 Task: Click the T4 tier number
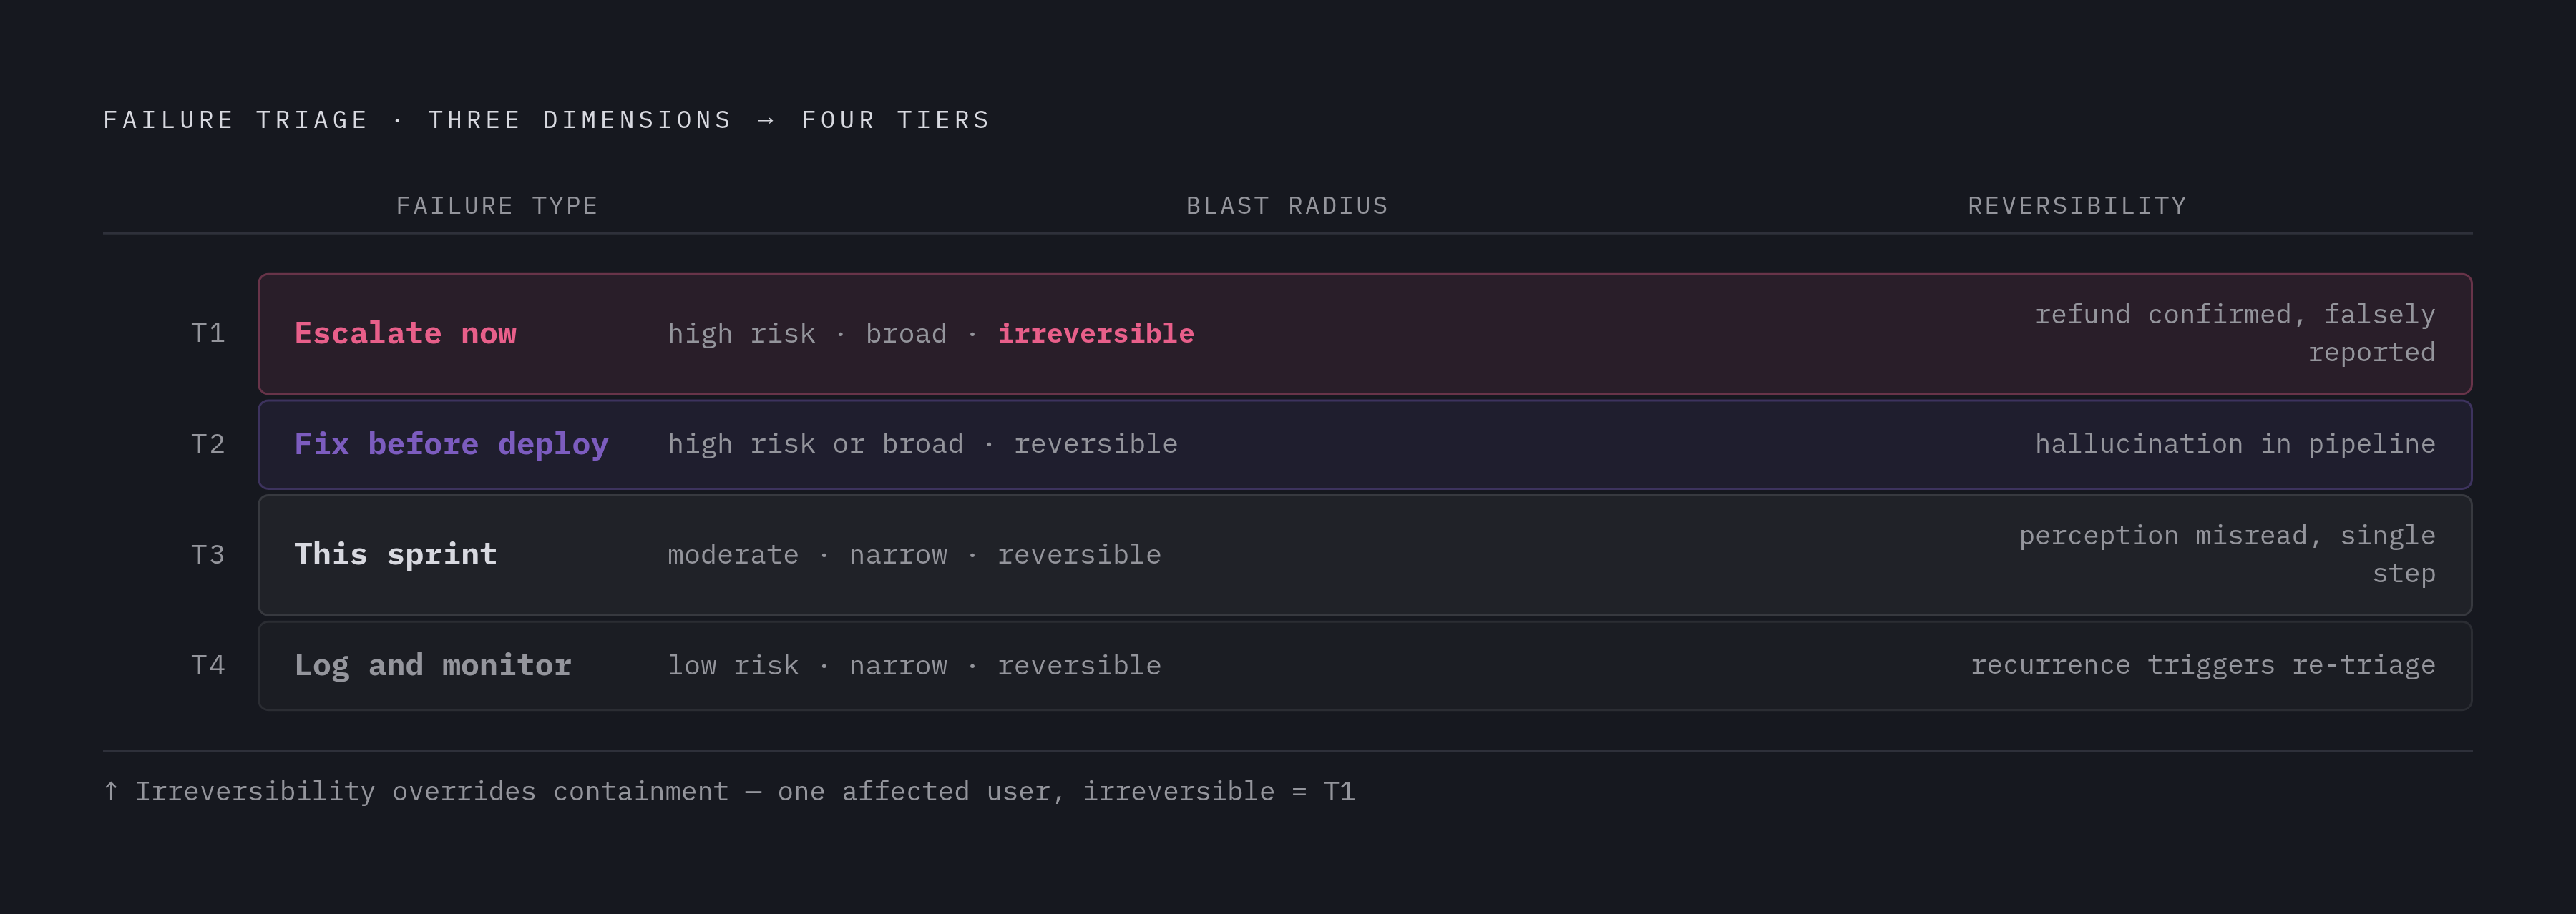[208, 665]
